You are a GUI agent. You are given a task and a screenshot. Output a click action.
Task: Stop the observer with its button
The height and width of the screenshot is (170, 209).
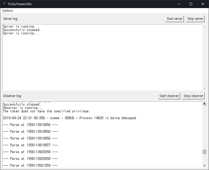[193, 96]
